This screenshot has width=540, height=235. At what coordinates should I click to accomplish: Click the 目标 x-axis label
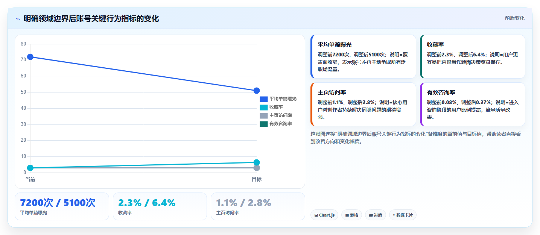[257, 179]
